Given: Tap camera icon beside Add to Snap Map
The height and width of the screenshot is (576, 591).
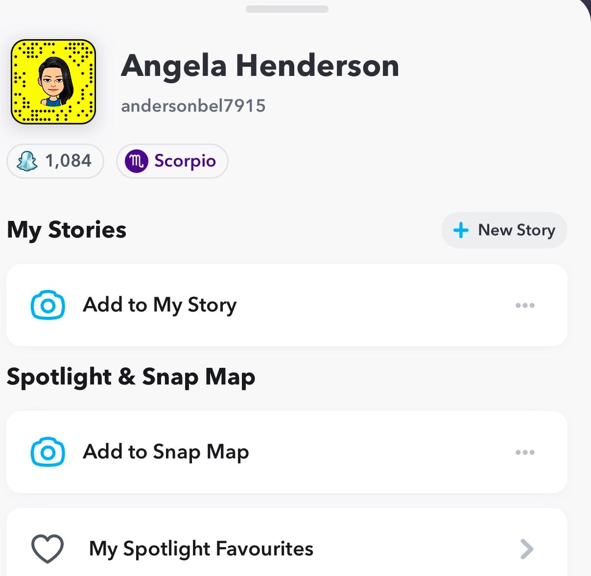Looking at the screenshot, I should [x=47, y=452].
